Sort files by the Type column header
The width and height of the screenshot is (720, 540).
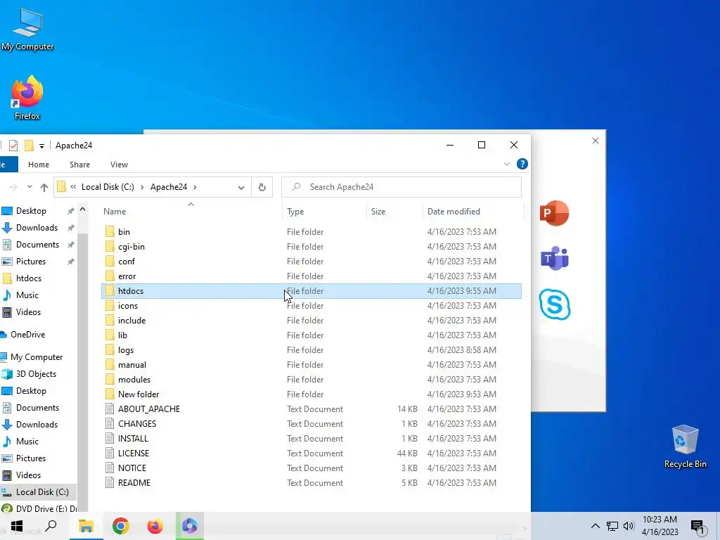(x=324, y=211)
